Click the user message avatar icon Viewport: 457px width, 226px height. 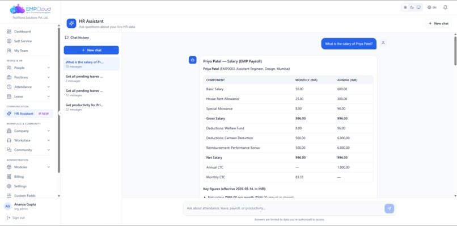tap(383, 43)
